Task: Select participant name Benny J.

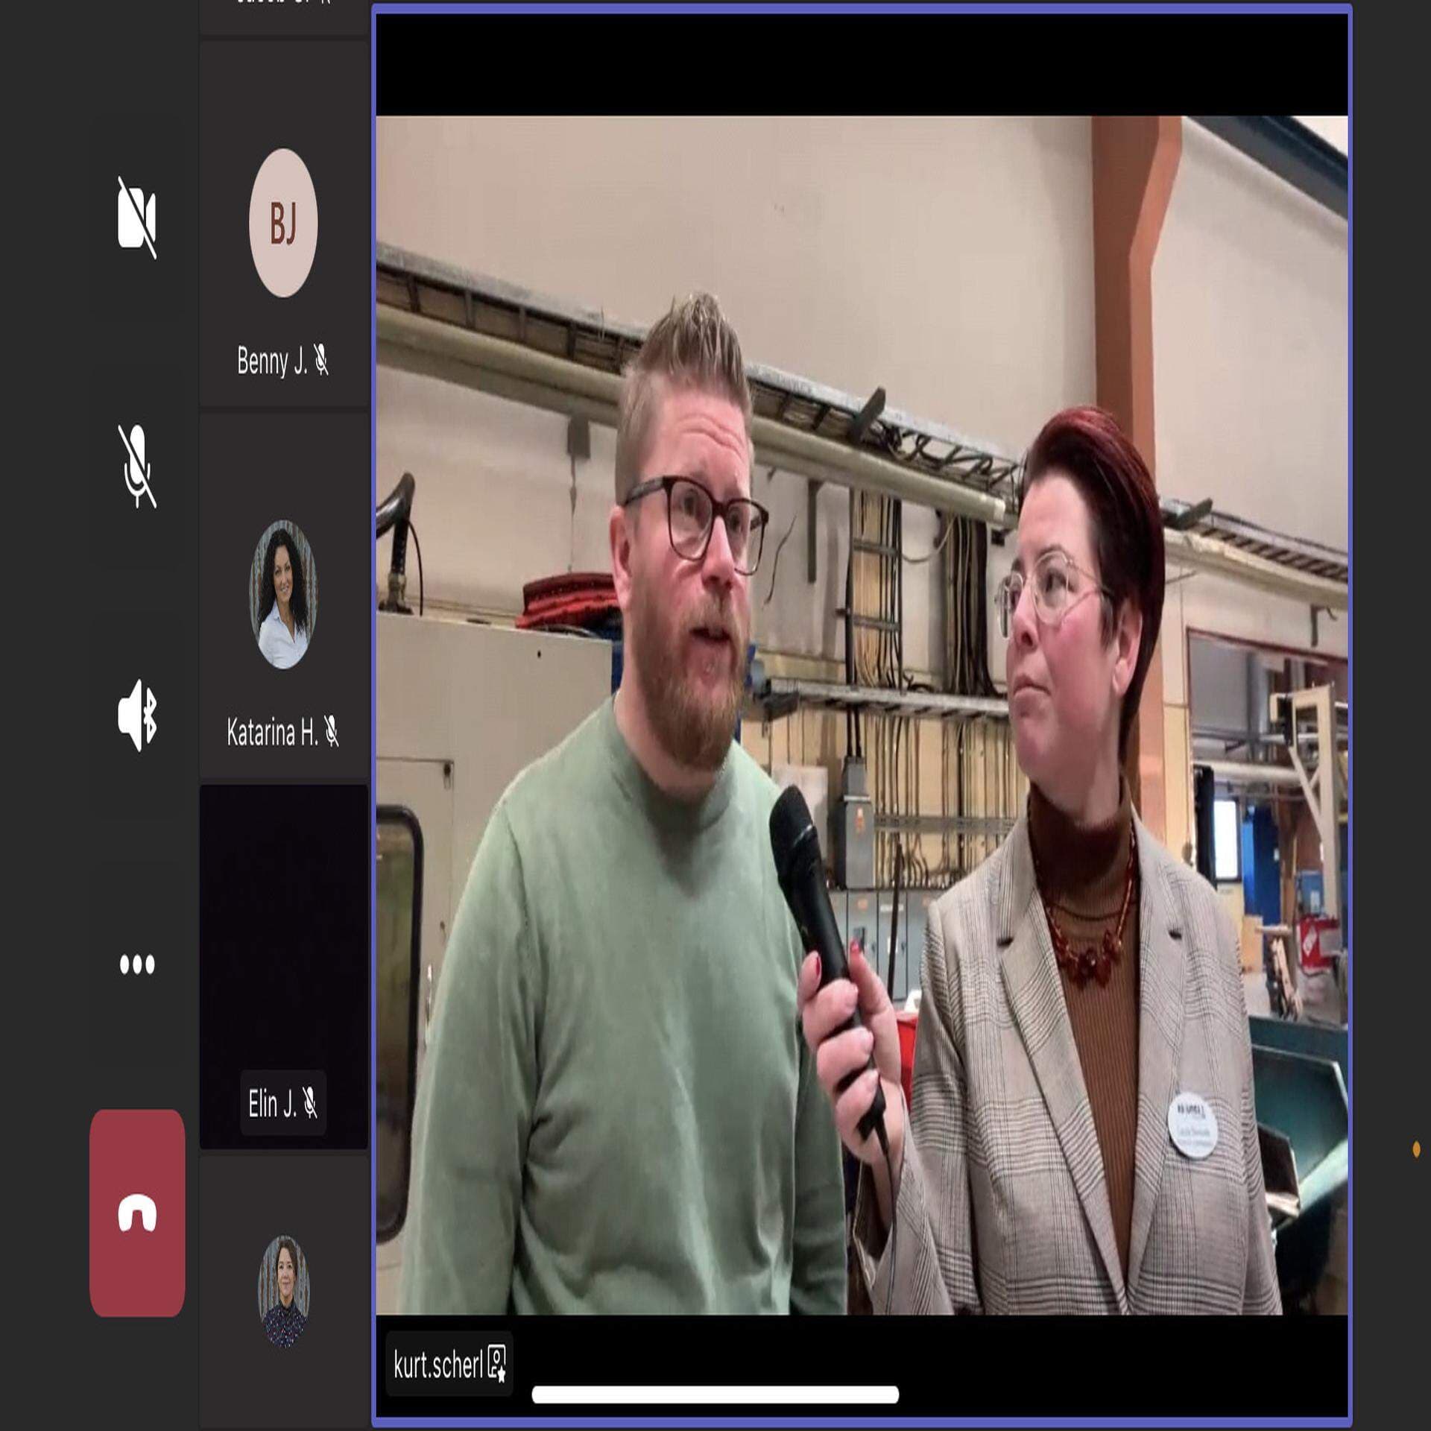Action: (271, 361)
